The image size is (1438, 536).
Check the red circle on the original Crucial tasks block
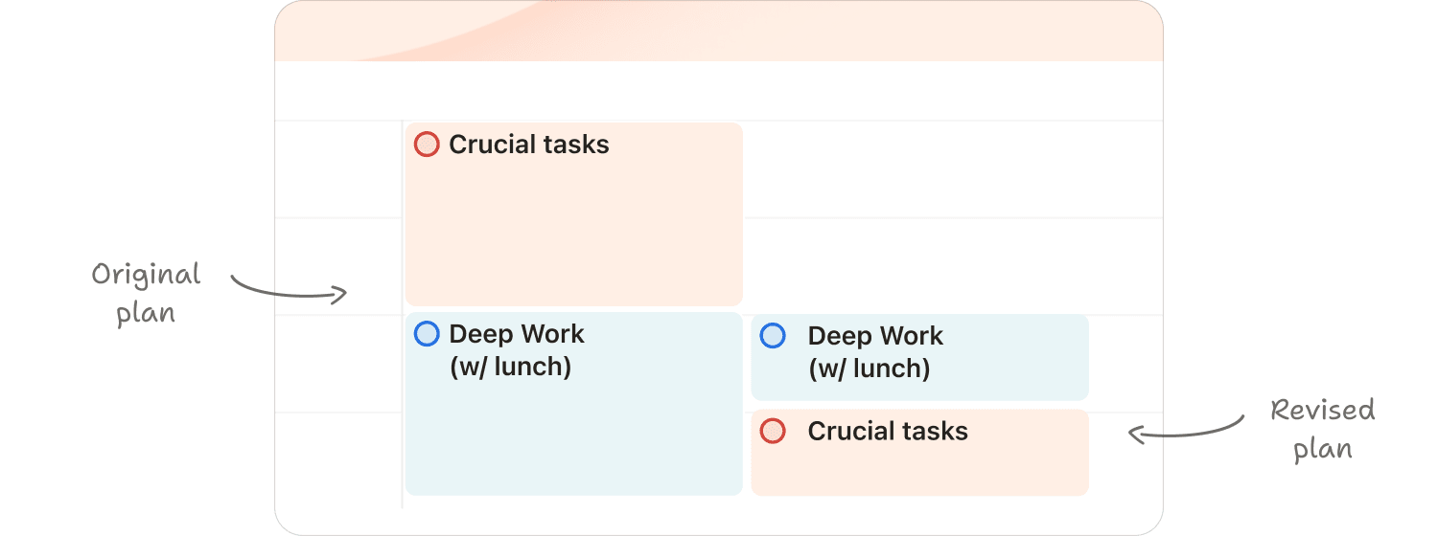click(427, 145)
